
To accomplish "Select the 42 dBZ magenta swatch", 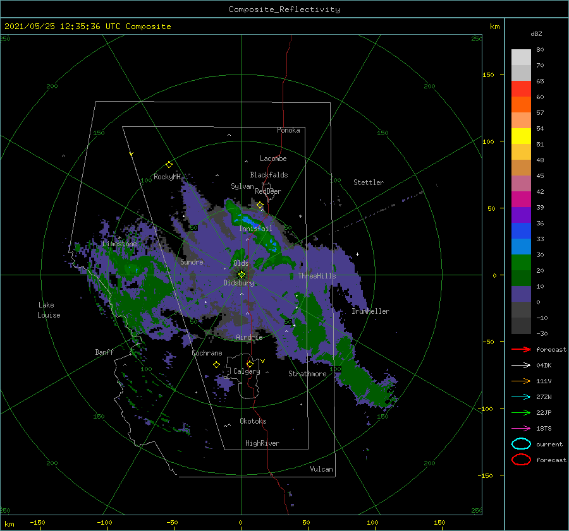I will pos(521,199).
